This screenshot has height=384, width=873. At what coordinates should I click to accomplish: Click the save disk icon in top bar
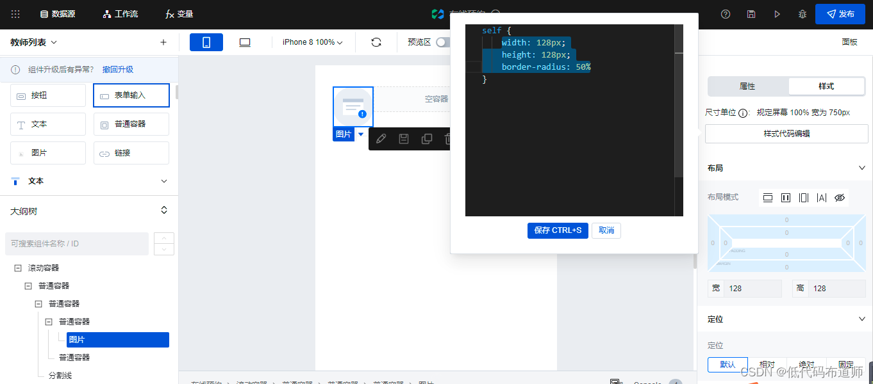[751, 14]
